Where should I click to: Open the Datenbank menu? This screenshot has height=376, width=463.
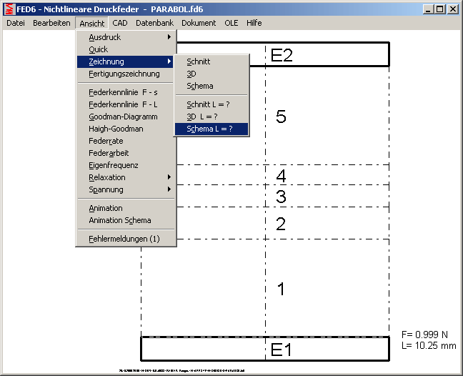pyautogui.click(x=154, y=23)
